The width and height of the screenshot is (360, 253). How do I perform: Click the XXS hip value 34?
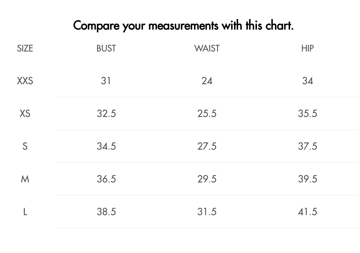click(x=307, y=81)
